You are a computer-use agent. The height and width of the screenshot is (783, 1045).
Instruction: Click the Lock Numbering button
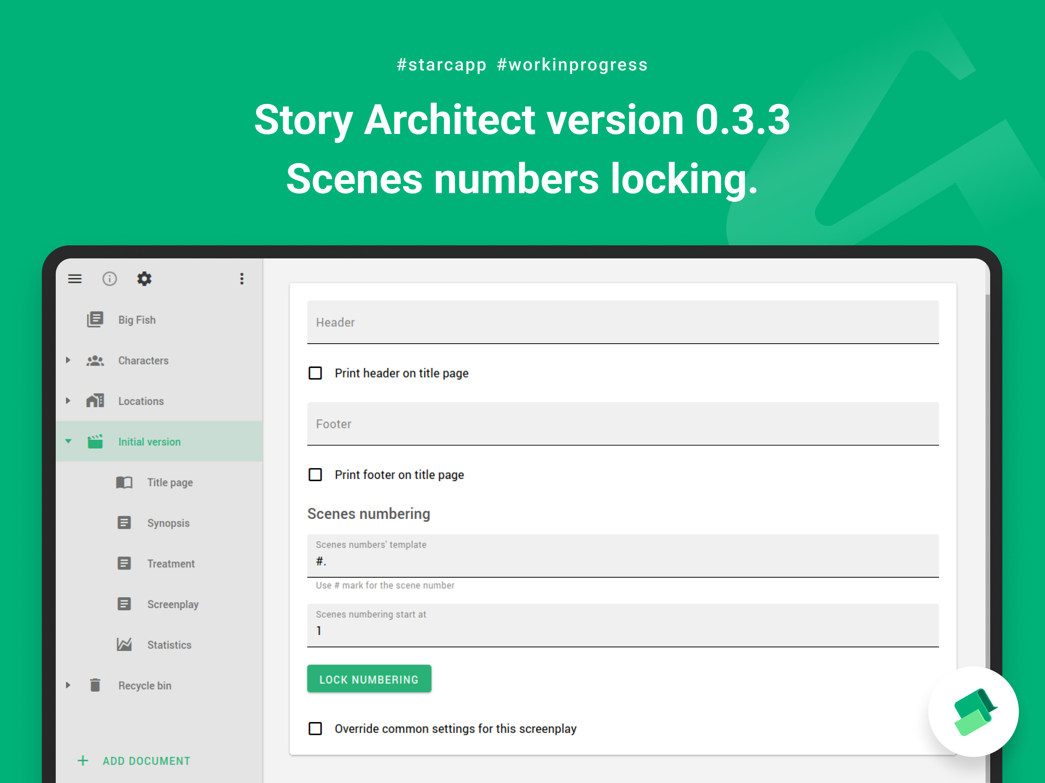click(x=369, y=679)
